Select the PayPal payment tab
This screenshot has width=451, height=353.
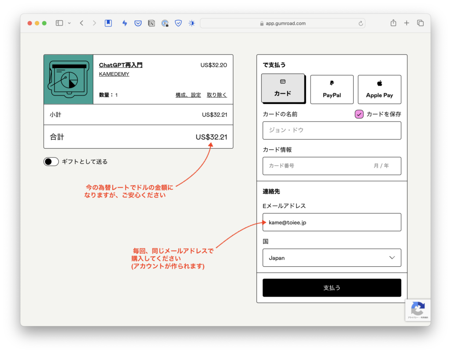pyautogui.click(x=332, y=89)
